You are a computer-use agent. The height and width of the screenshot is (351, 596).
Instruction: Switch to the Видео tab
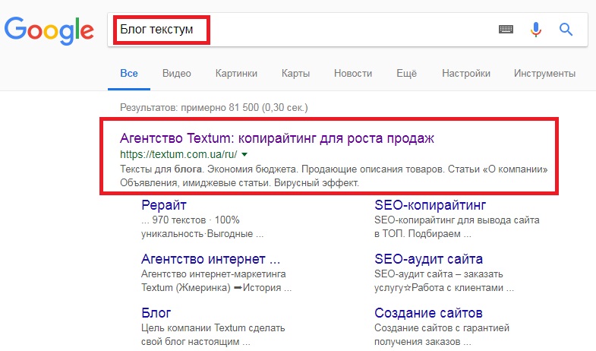click(177, 74)
